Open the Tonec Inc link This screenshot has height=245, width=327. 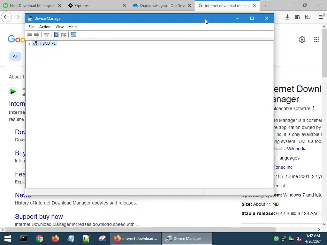point(283,167)
